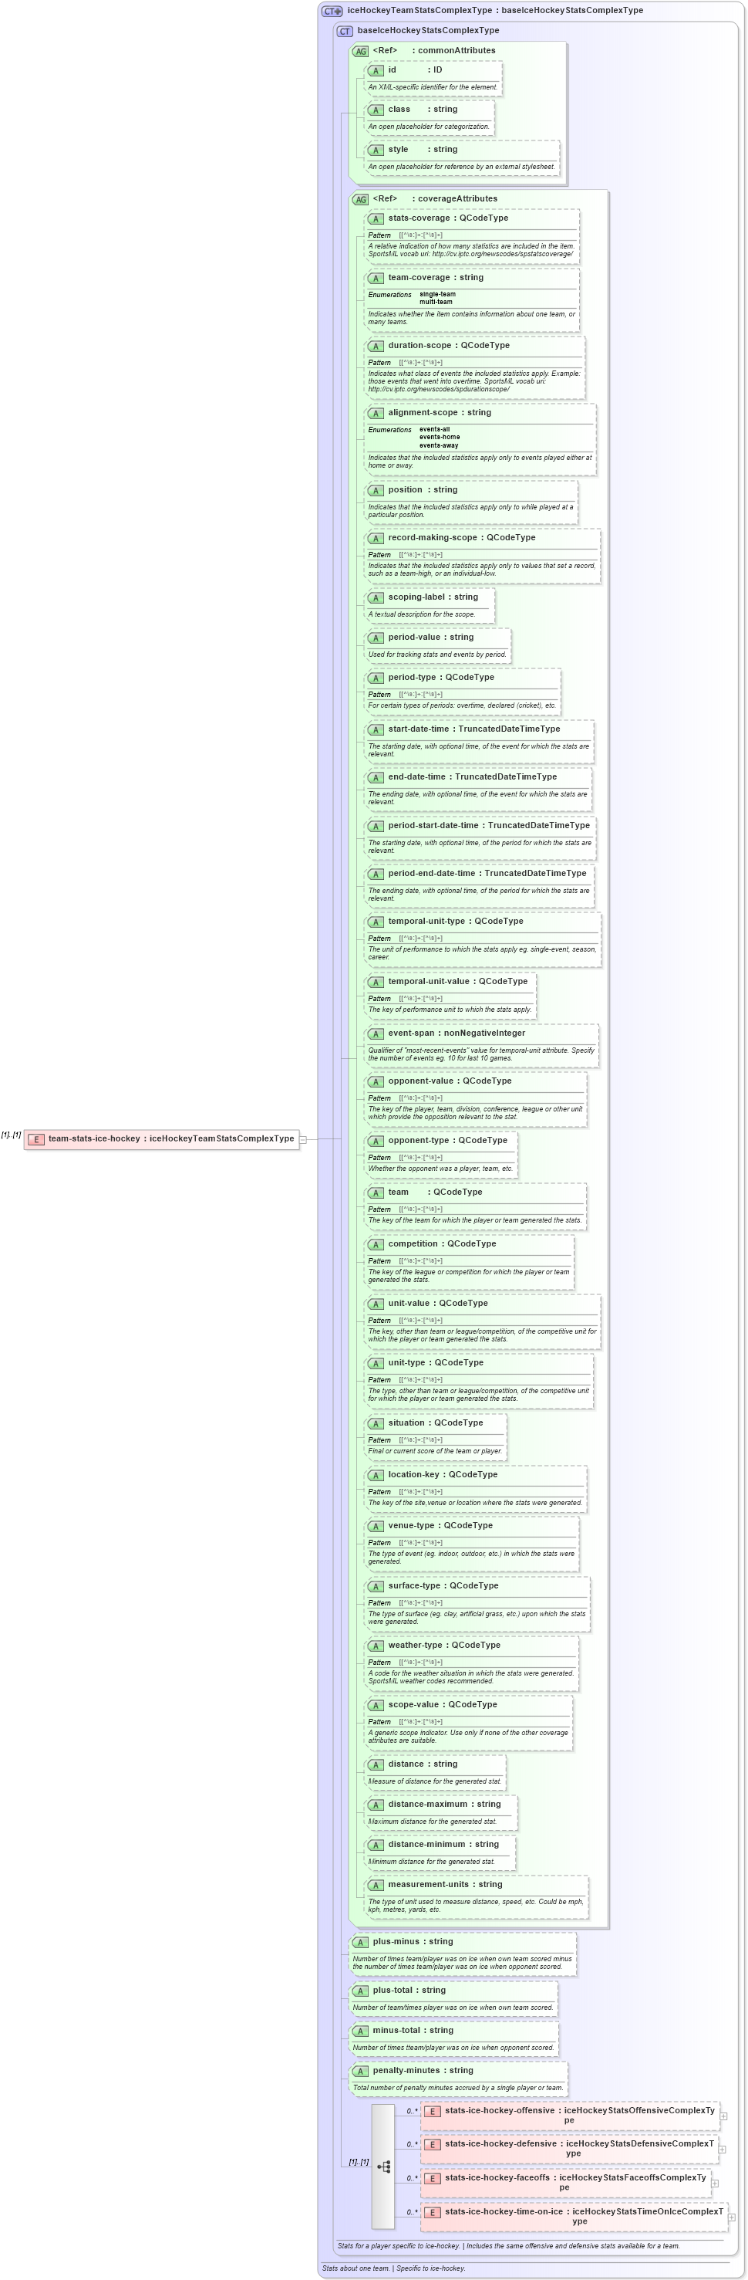Select the period-value : string attribute
748x2280 pixels.
[430, 638]
